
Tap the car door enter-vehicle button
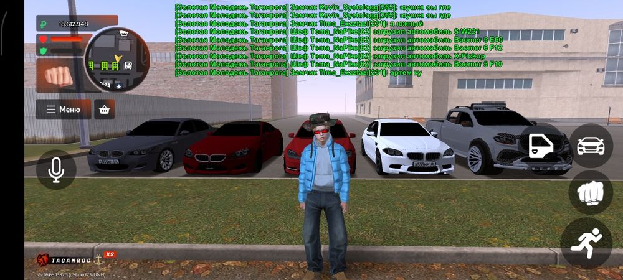(x=540, y=146)
